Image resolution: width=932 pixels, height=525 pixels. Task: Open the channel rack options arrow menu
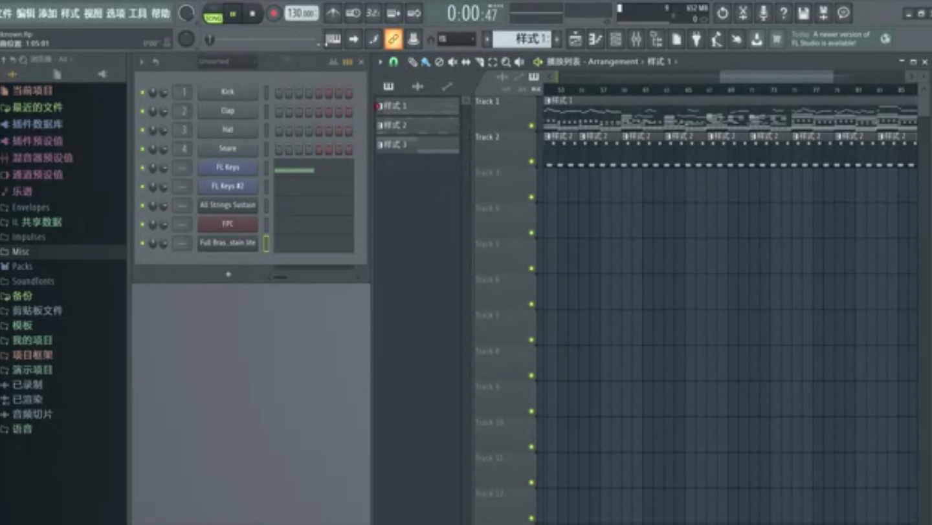[x=142, y=62]
